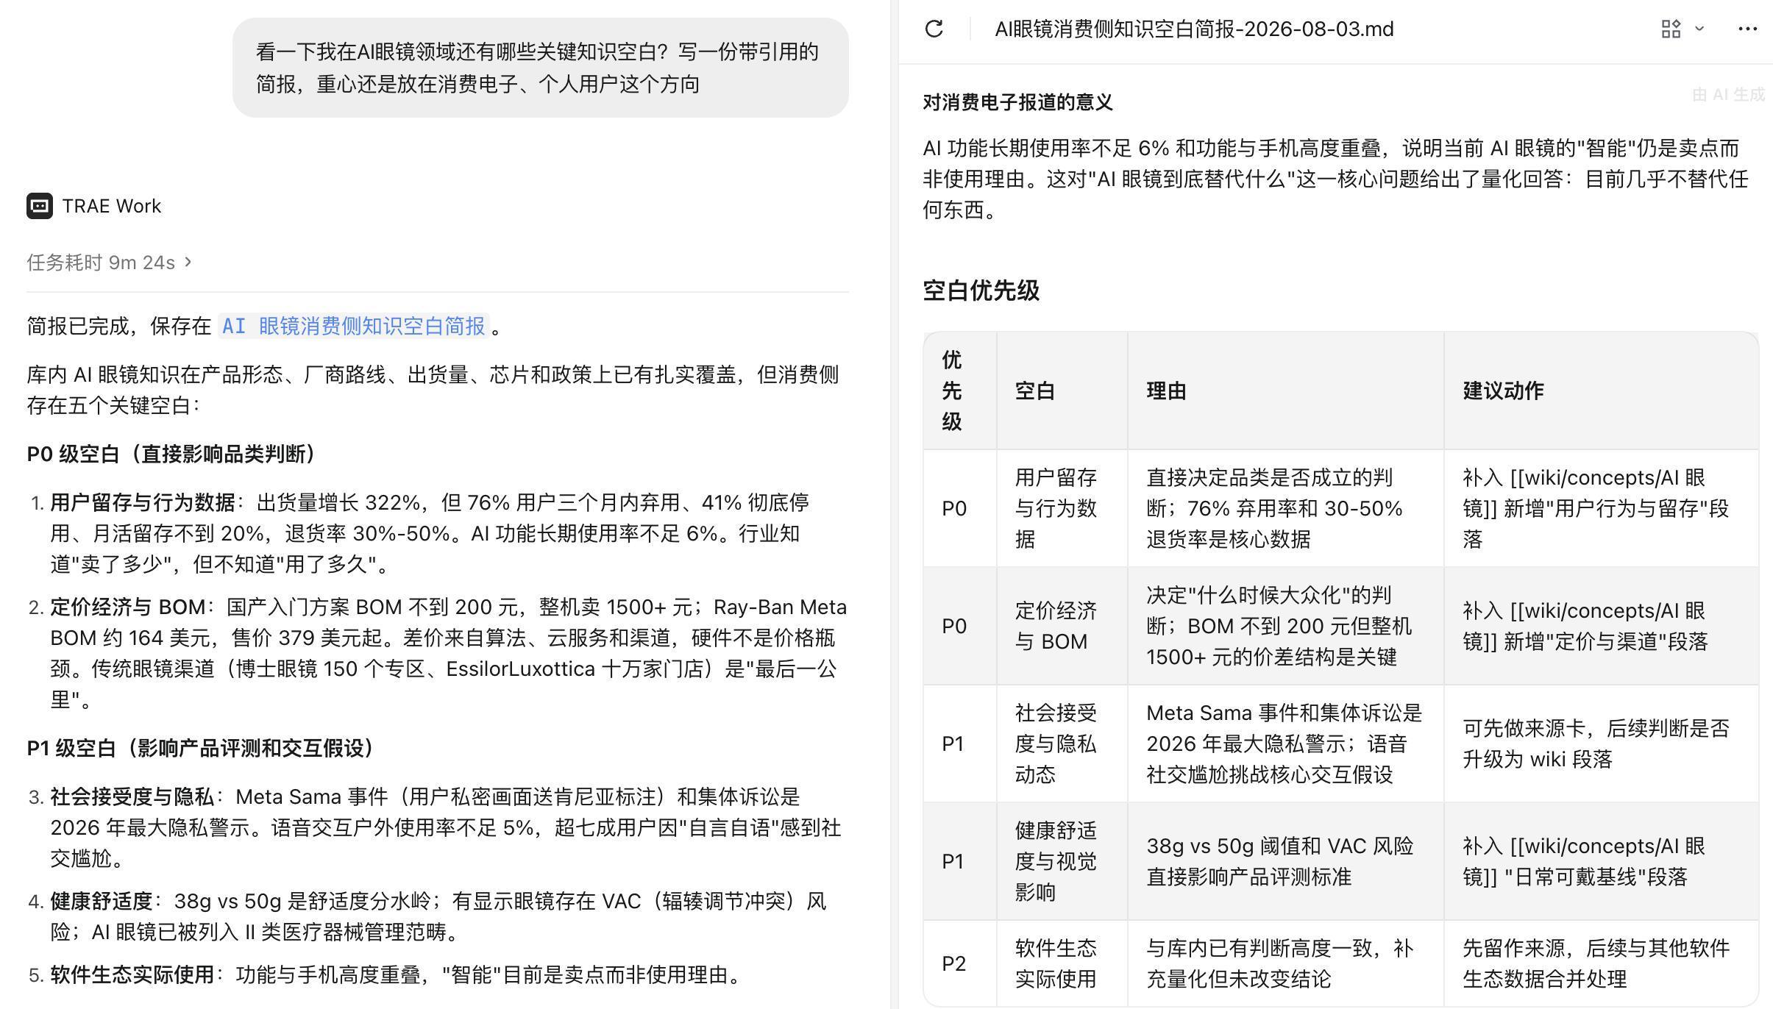Click the P1 cell in 社会接受度 row

pos(960,744)
